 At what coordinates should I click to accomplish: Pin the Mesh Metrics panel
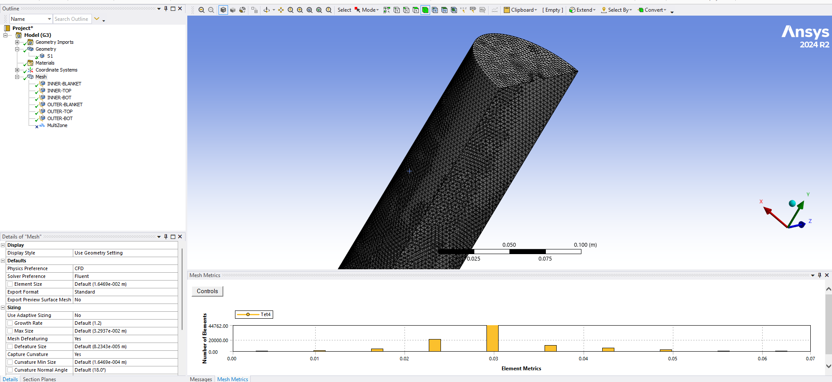pos(819,275)
